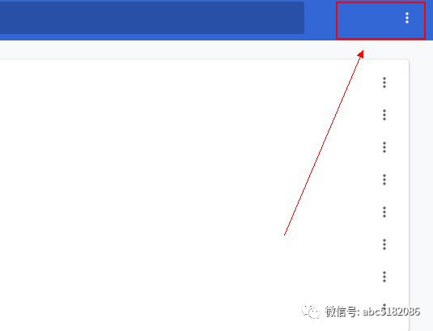
Task: Select the fifth row of the white list card
Action: tap(204, 212)
